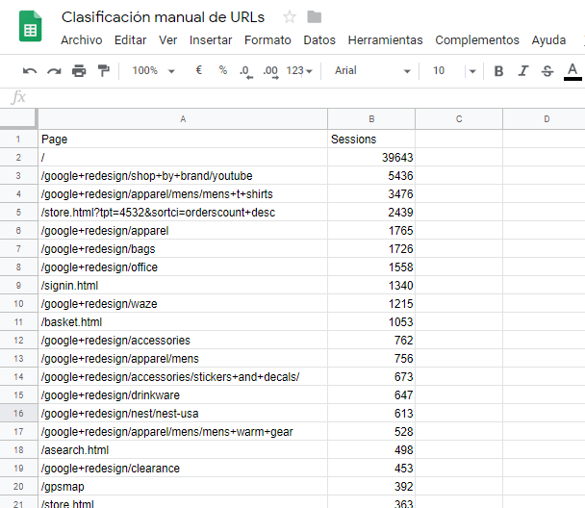
Task: Select the /google+redesign/nest/nest-usa cell
Action: (183, 414)
